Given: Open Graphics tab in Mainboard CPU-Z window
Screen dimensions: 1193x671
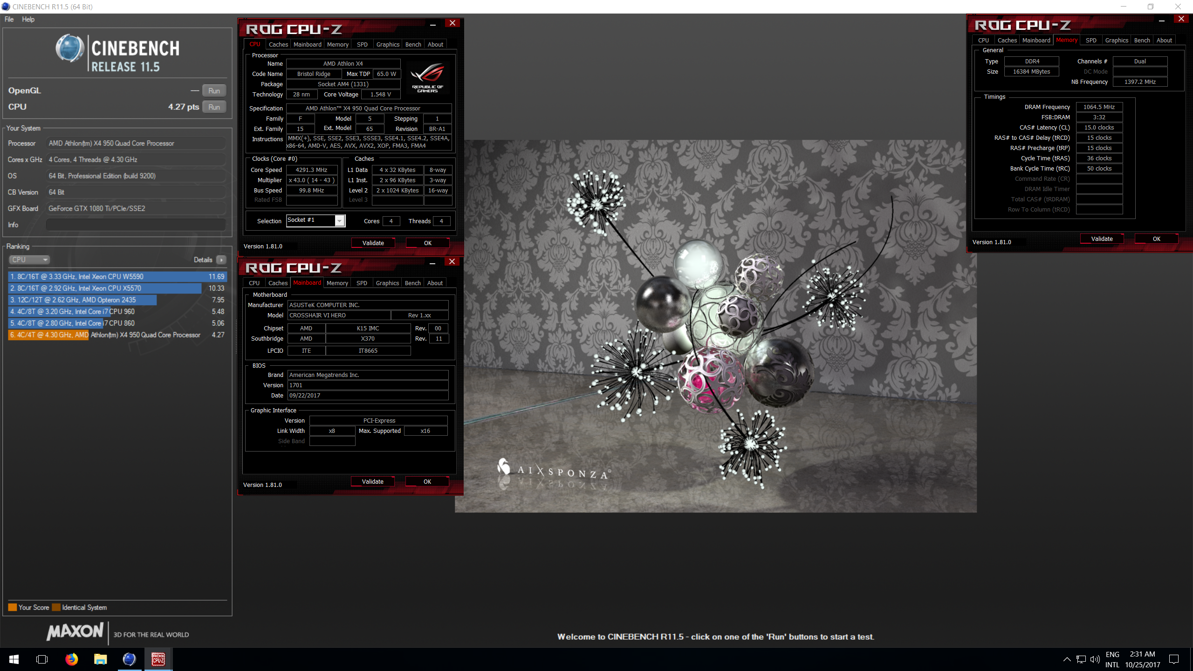Looking at the screenshot, I should coord(387,283).
